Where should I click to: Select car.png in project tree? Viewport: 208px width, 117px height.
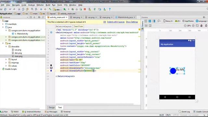(x=18, y=50)
